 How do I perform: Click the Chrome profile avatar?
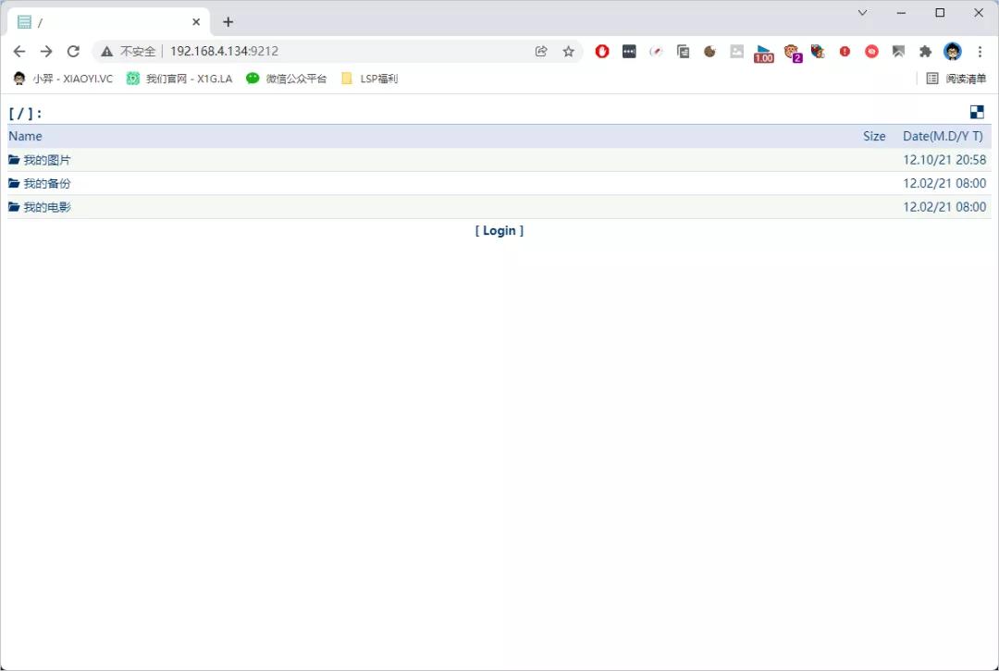click(952, 52)
